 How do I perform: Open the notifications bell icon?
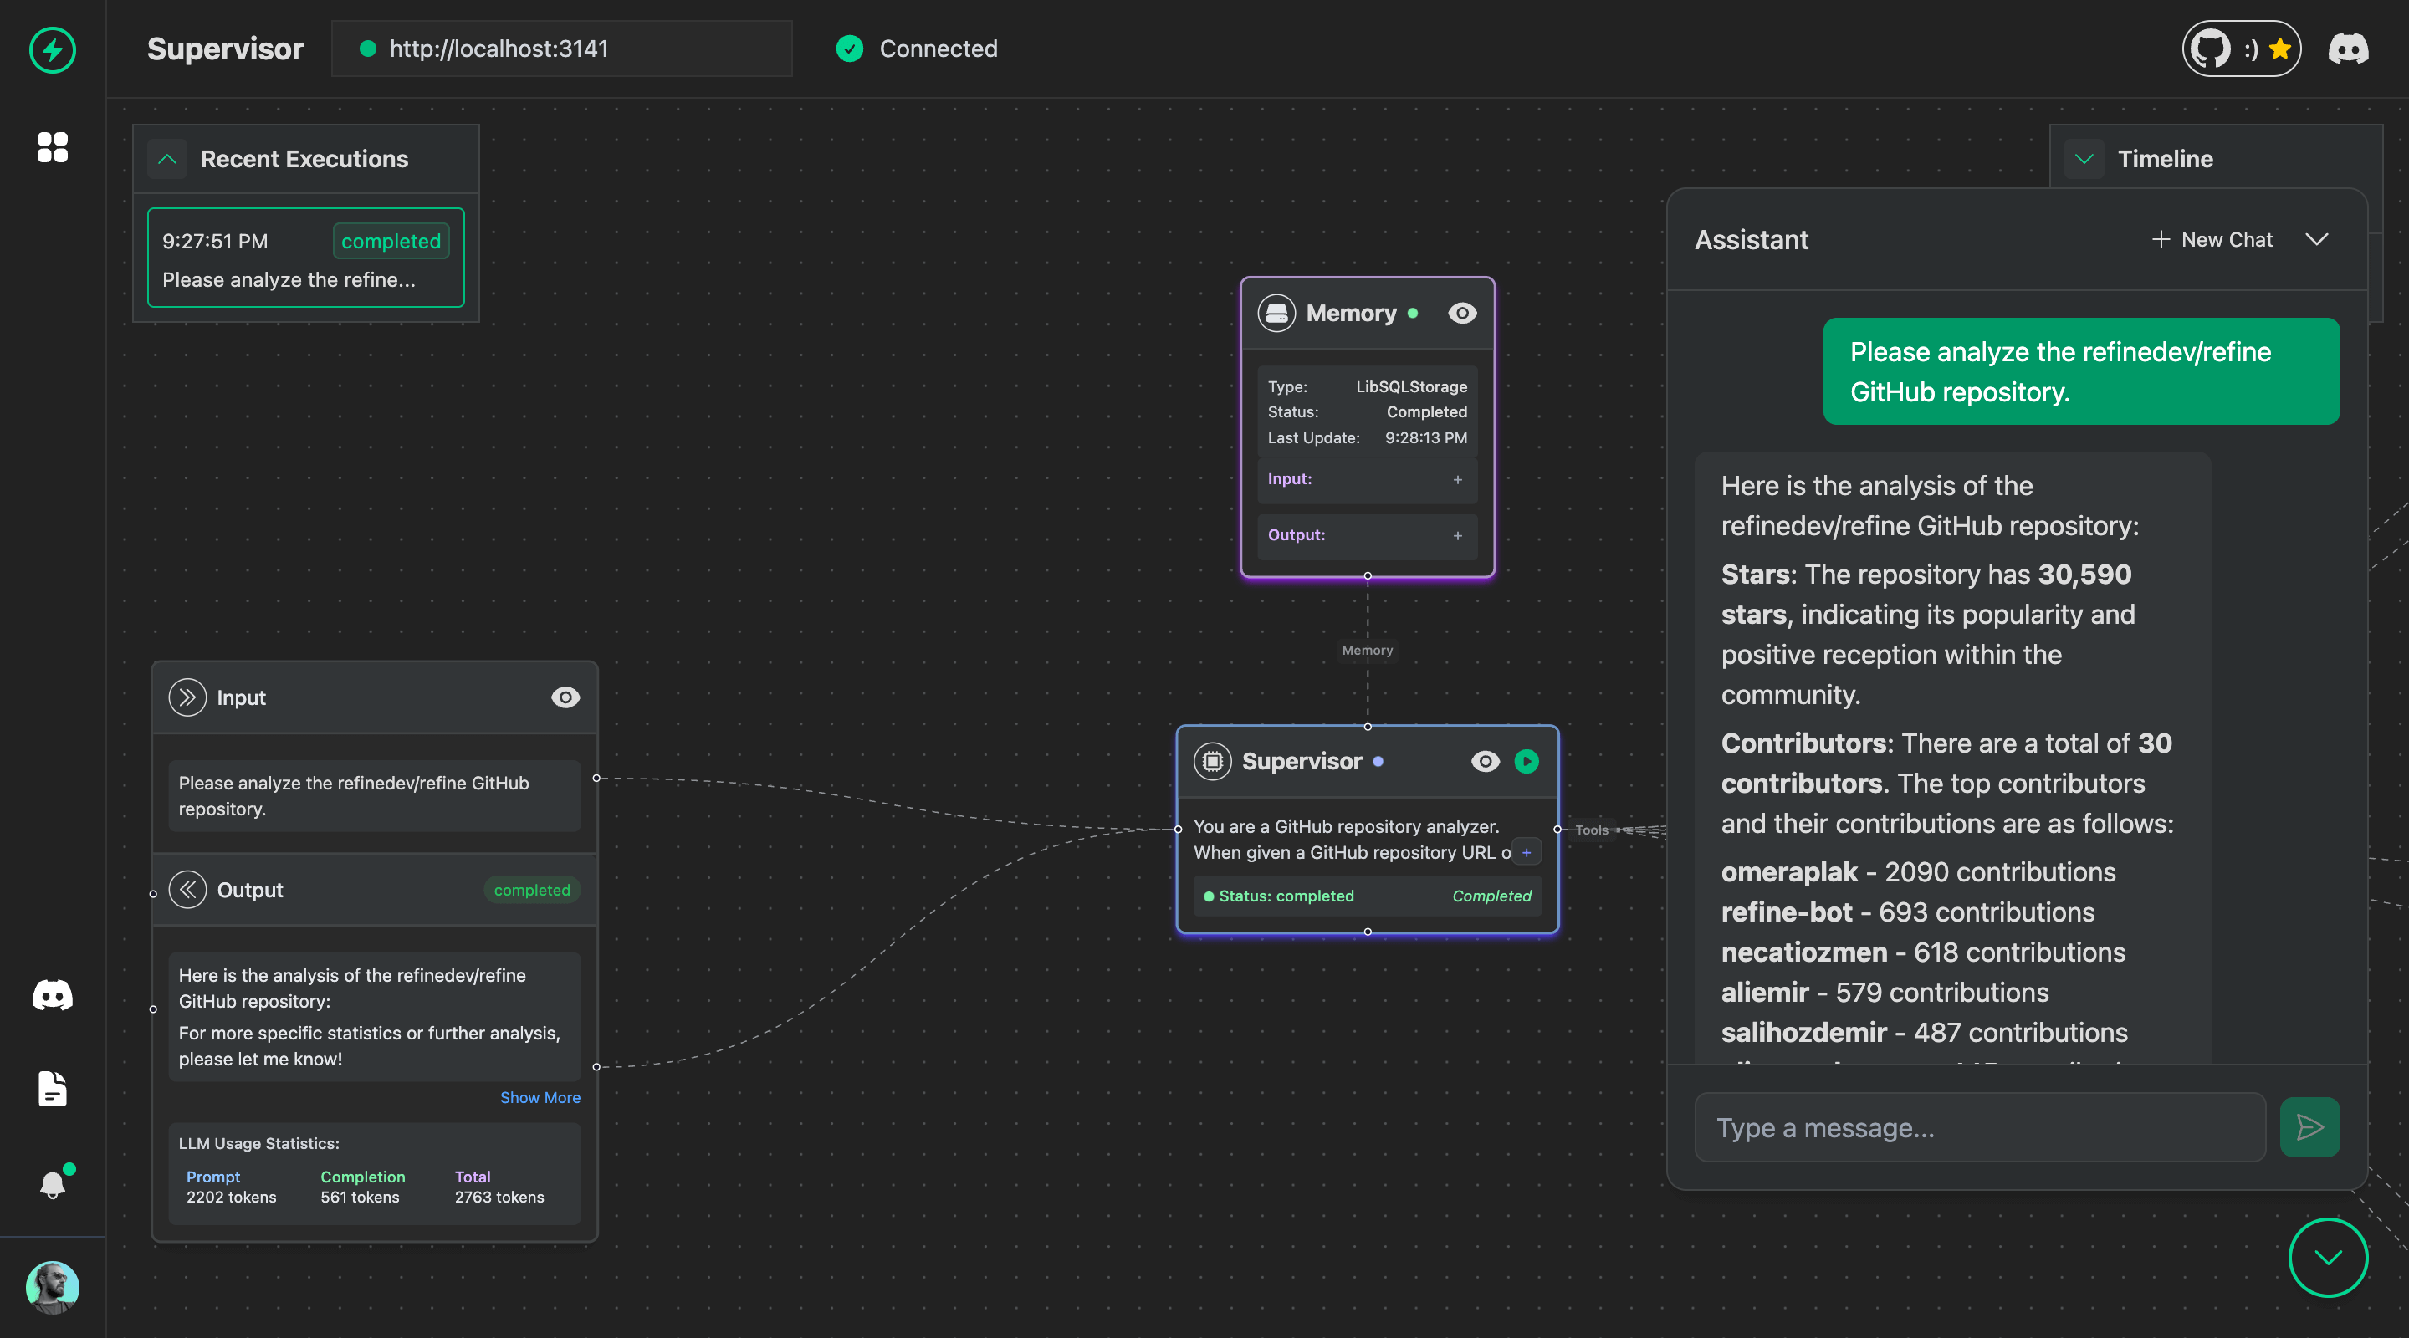click(53, 1185)
